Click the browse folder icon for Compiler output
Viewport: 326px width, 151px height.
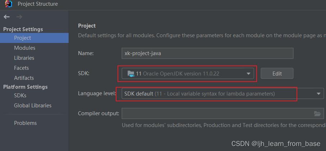317,114
